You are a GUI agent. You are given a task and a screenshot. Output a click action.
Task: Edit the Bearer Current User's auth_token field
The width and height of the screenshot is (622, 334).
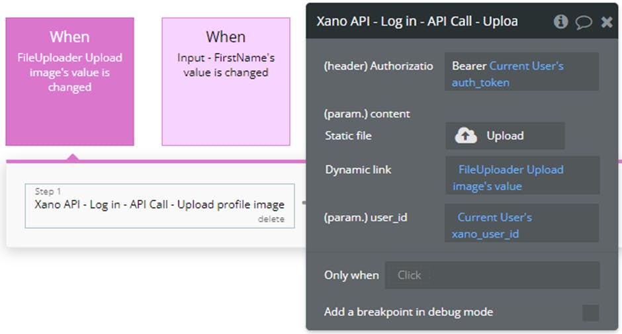pyautogui.click(x=521, y=72)
